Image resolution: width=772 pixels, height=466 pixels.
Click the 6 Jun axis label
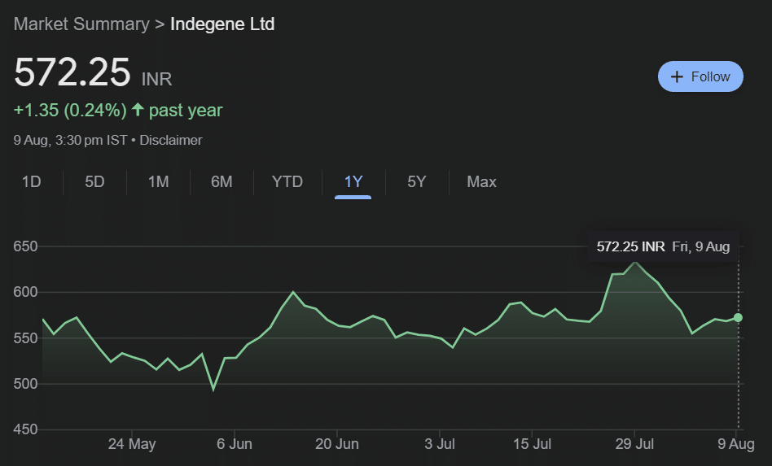(235, 444)
